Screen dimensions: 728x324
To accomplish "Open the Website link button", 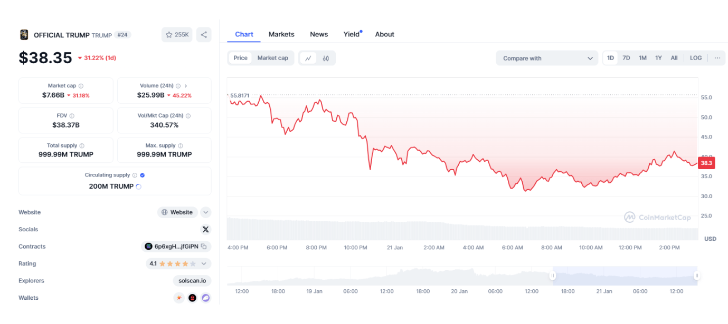I will tap(177, 212).
